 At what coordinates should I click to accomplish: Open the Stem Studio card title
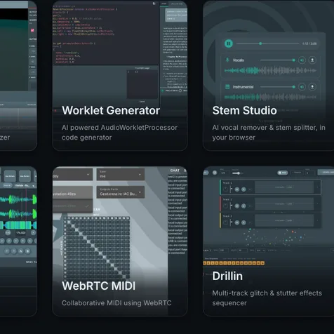click(244, 110)
